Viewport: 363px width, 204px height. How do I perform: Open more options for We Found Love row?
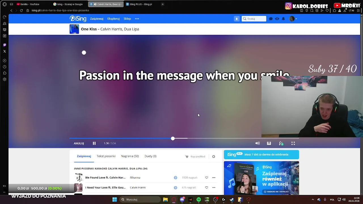pyautogui.click(x=214, y=178)
